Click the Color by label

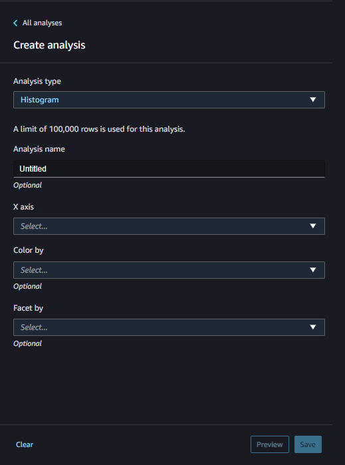pyautogui.click(x=29, y=250)
